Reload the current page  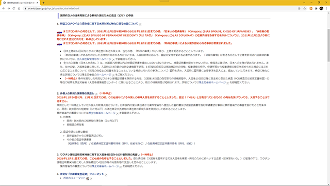(x=14, y=8)
